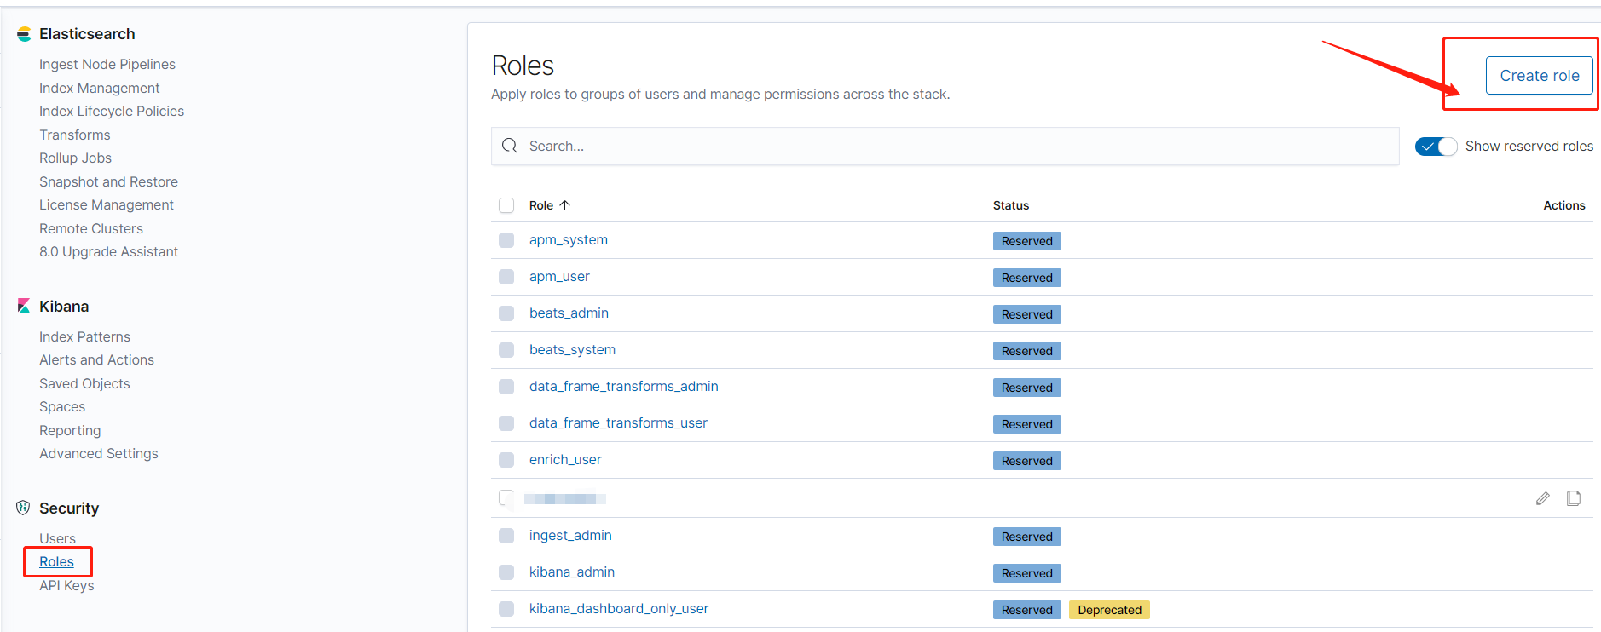Sort by Role column arrow

click(x=564, y=205)
